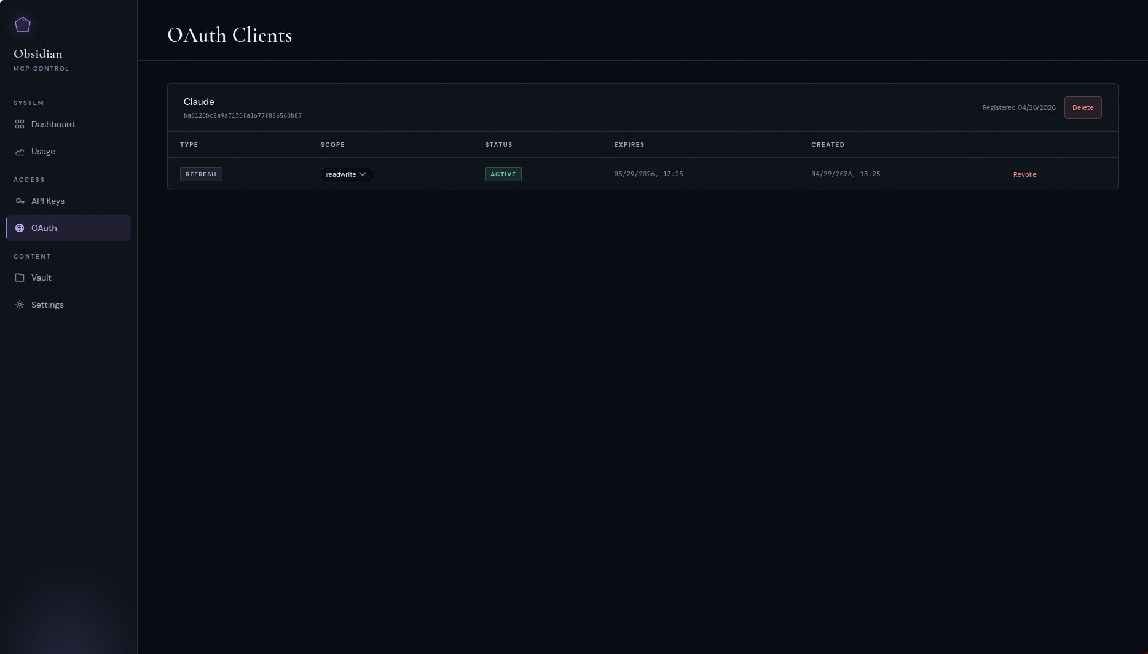Viewport: 1148px width, 654px height.
Task: Click the SYSTEM section label
Action: pos(29,103)
